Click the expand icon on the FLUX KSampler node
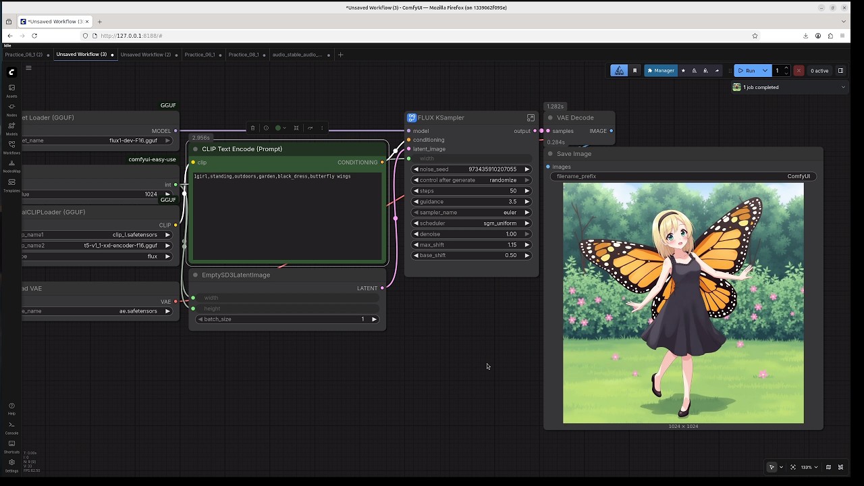This screenshot has width=864, height=486. [531, 117]
